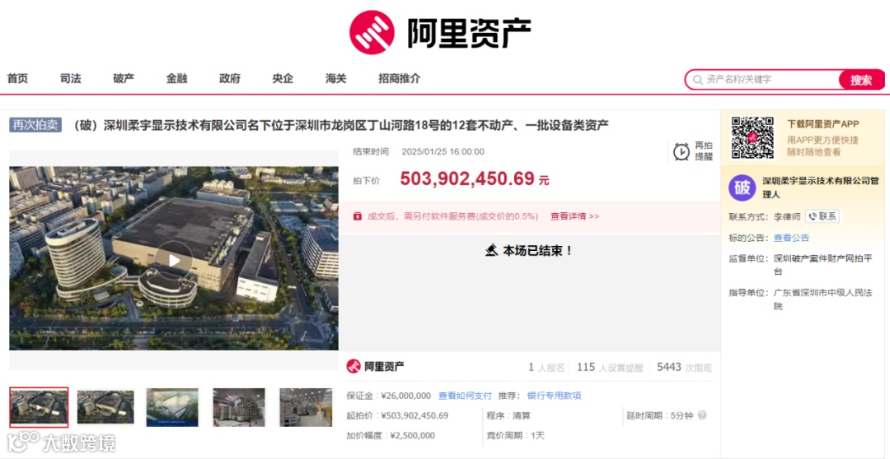Select the third thumbnail with the floor plan
Screen dimensions: 890x459
tap(172, 407)
